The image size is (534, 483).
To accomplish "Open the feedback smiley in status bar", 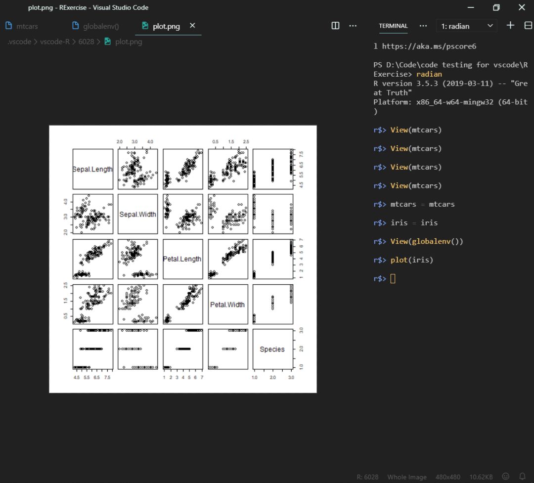I will pos(506,476).
